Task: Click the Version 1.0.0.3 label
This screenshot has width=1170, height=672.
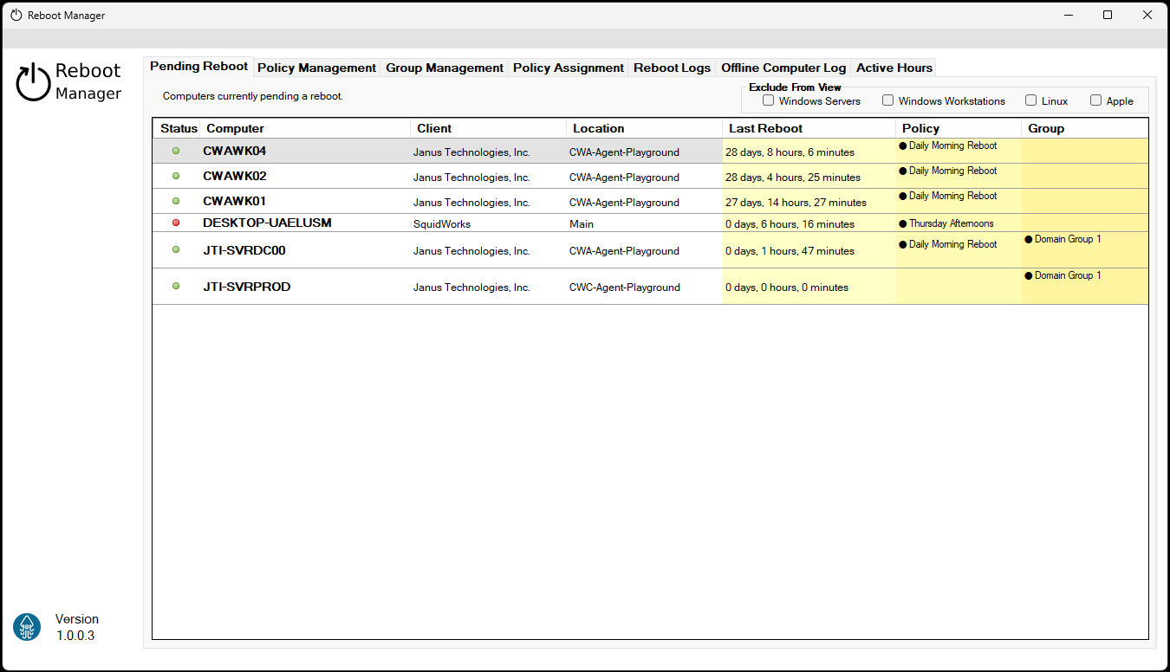Action: tap(77, 627)
